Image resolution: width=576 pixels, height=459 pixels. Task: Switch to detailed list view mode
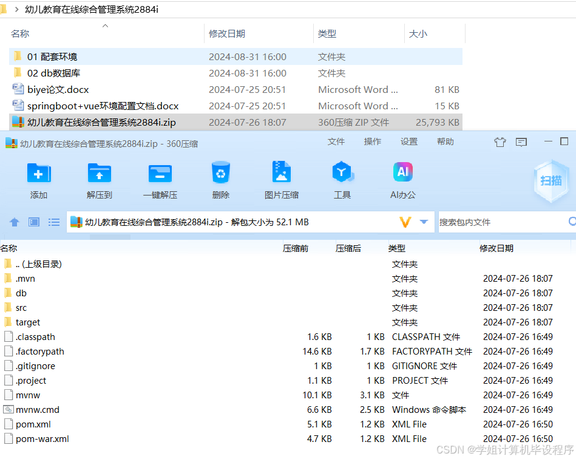coord(53,222)
